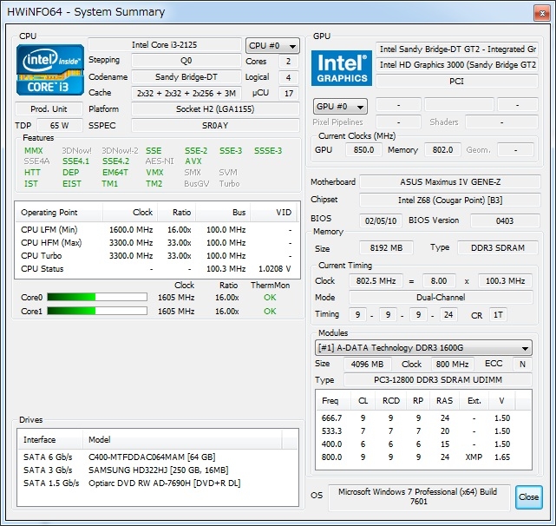556x526 pixels.
Task: Click the memory clock 802.5 MHz field
Action: tap(376, 281)
